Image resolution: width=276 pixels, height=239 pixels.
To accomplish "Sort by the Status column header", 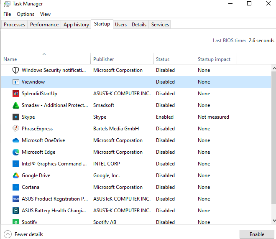I will click(x=174, y=58).
